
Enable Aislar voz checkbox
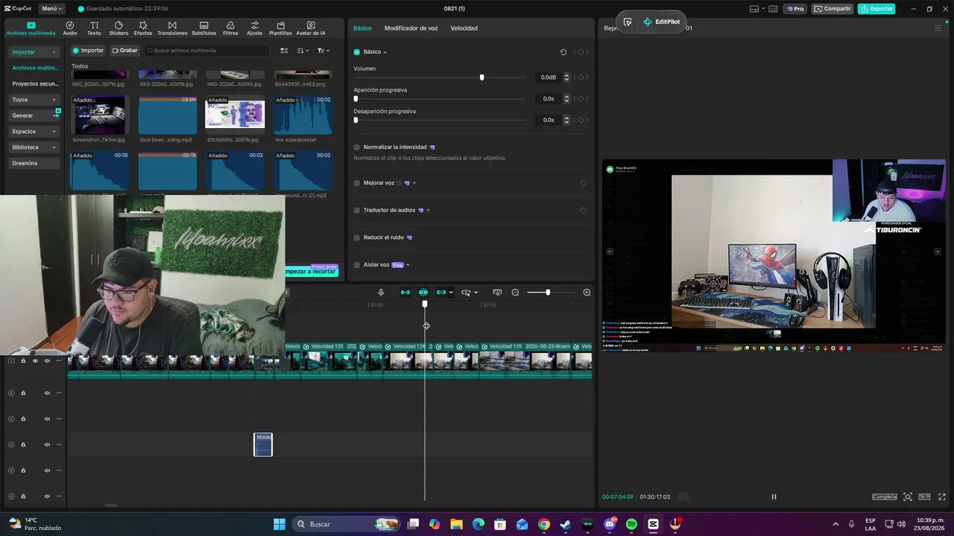pyautogui.click(x=356, y=265)
